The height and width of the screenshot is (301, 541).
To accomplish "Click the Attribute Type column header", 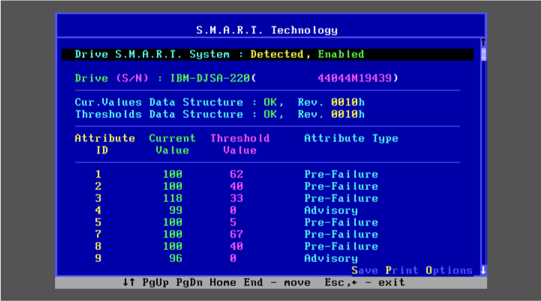I will pyautogui.click(x=351, y=139).
